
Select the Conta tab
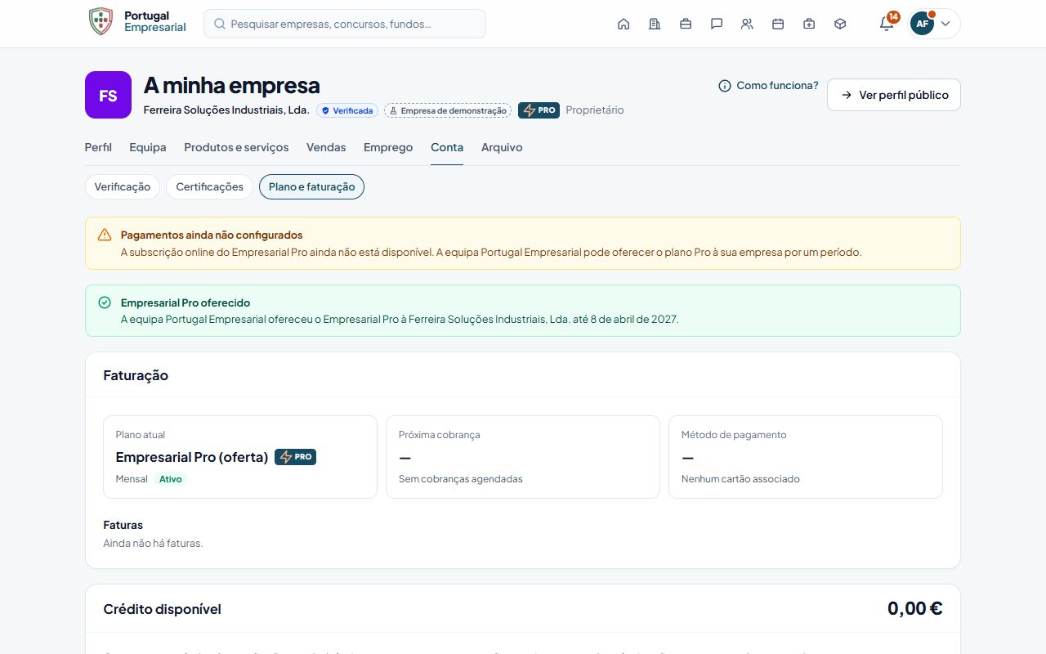pos(447,147)
